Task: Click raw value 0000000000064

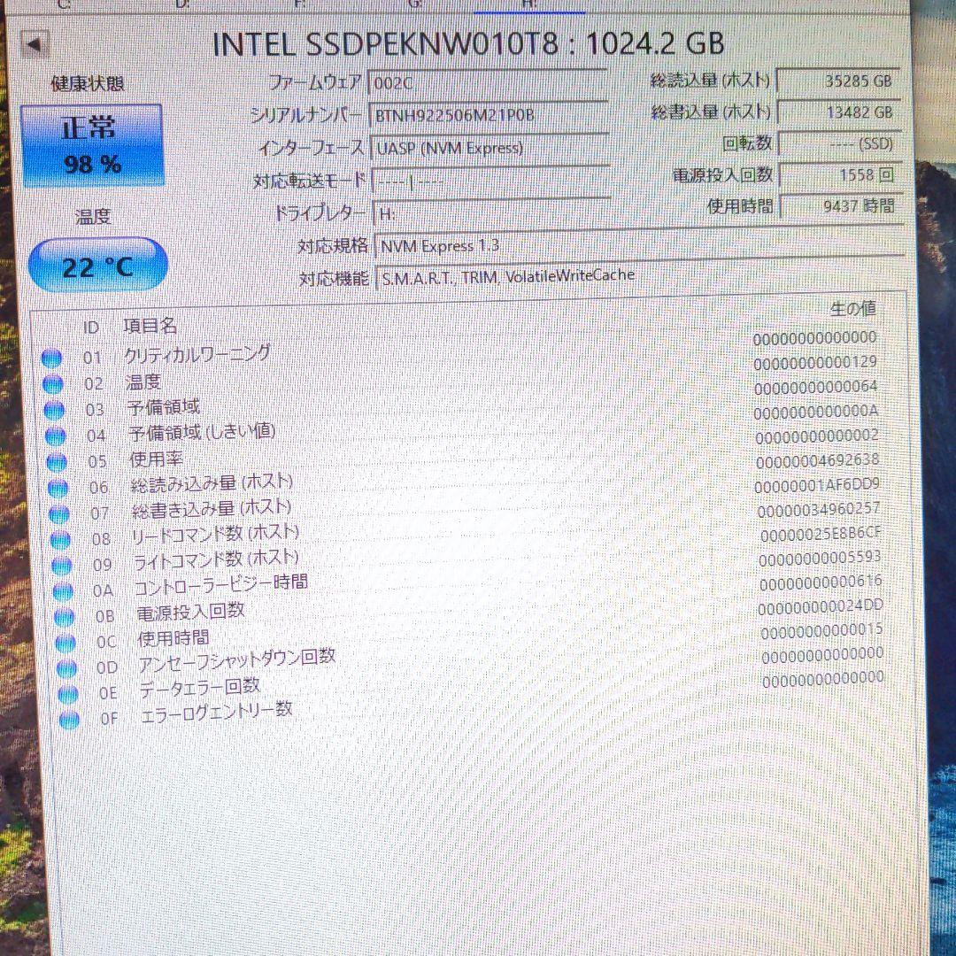Action: [x=816, y=388]
